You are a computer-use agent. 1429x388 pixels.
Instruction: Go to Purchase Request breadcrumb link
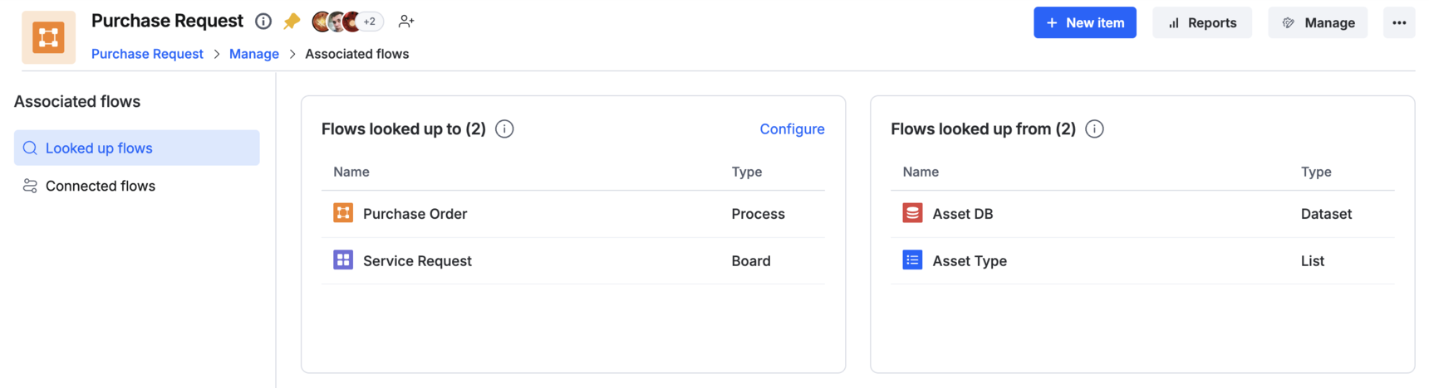[147, 54]
